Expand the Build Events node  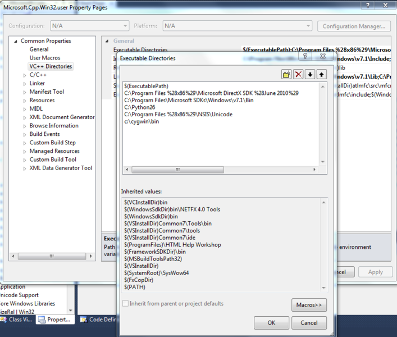(x=25, y=135)
